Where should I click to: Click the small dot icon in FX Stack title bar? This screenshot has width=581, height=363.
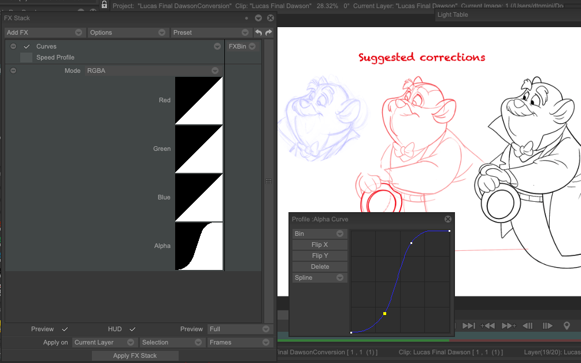pos(246,18)
